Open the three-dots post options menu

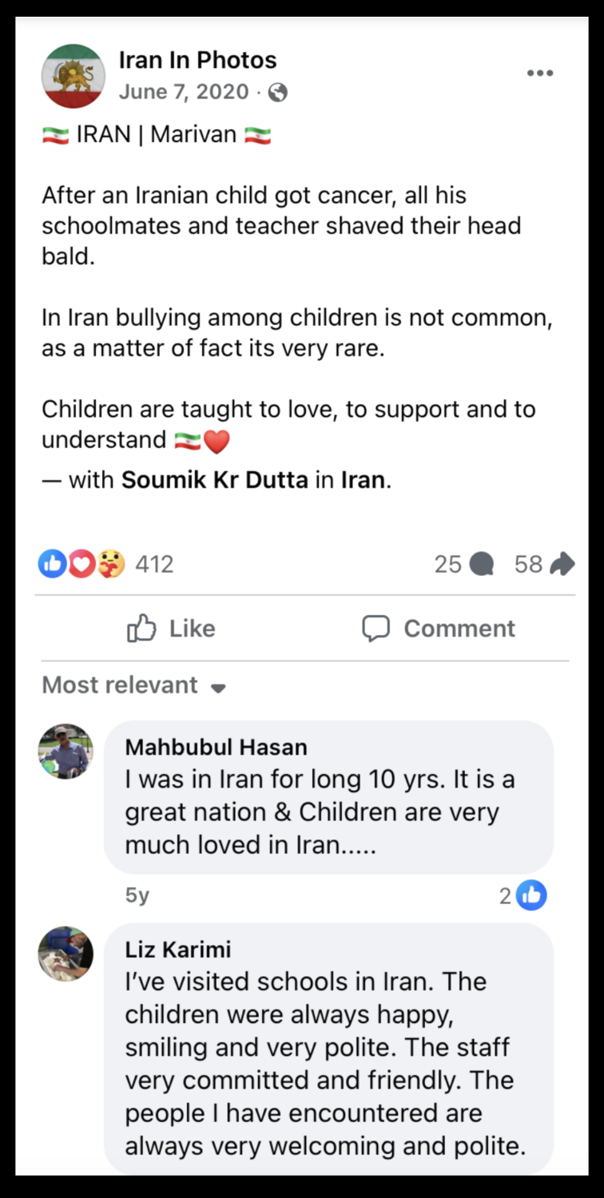[540, 73]
